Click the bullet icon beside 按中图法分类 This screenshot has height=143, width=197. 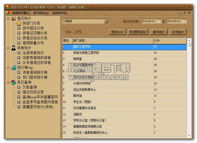coord(19,28)
